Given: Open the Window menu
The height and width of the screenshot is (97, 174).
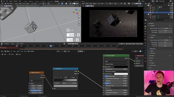Looking at the screenshot, I should 15,1.
